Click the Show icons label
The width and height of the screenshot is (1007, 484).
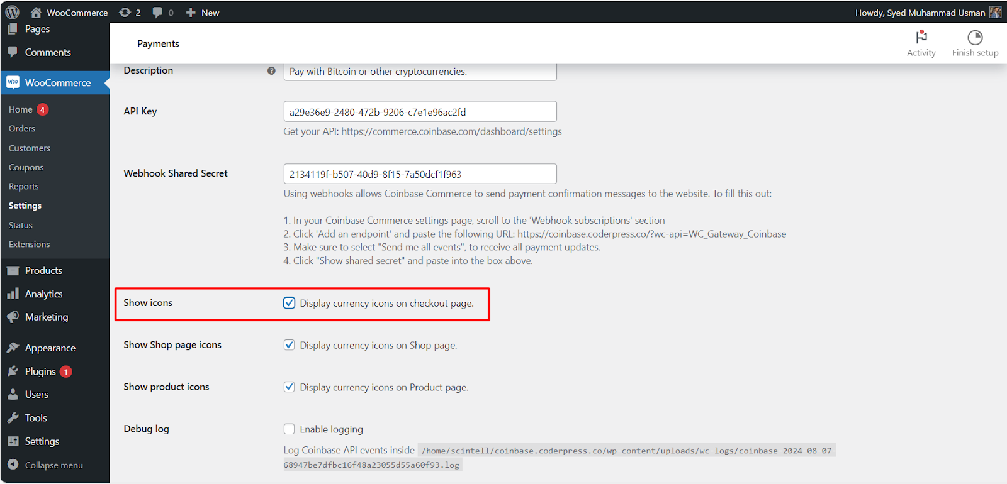[x=148, y=303]
